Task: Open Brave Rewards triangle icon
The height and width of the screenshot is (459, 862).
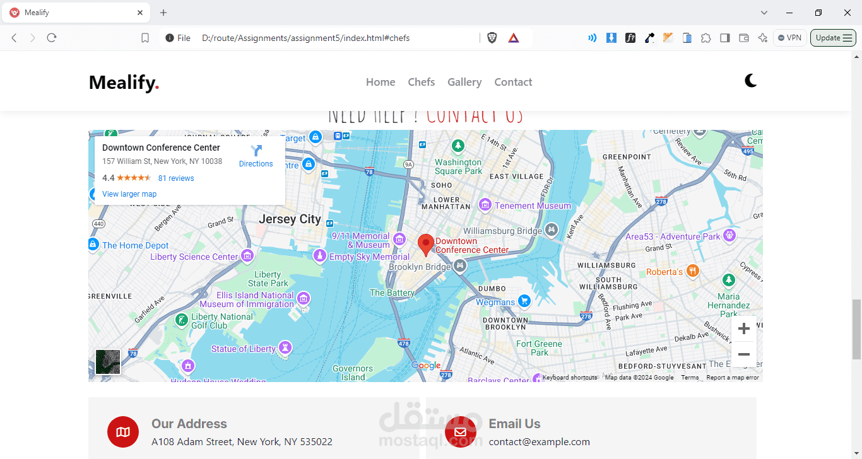Action: pyautogui.click(x=514, y=38)
